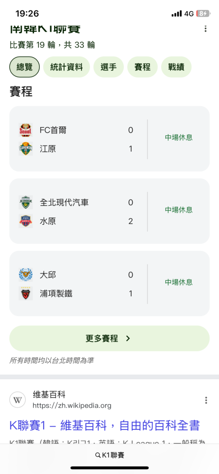219x474 pixels.
Task: Open the K1聯賽 header three-dot menu
Action: tap(205, 29)
